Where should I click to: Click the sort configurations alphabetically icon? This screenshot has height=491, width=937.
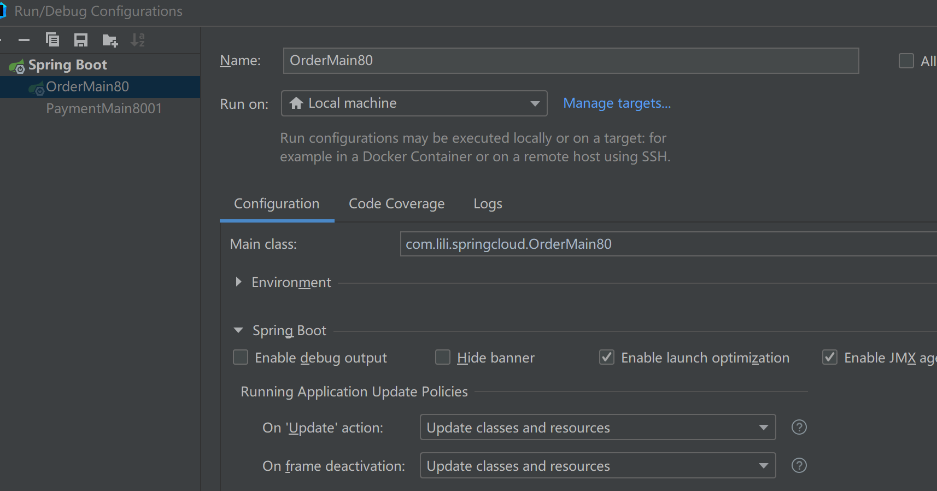click(138, 40)
